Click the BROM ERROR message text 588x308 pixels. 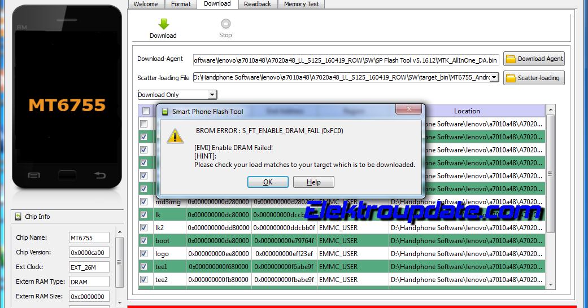[269, 131]
